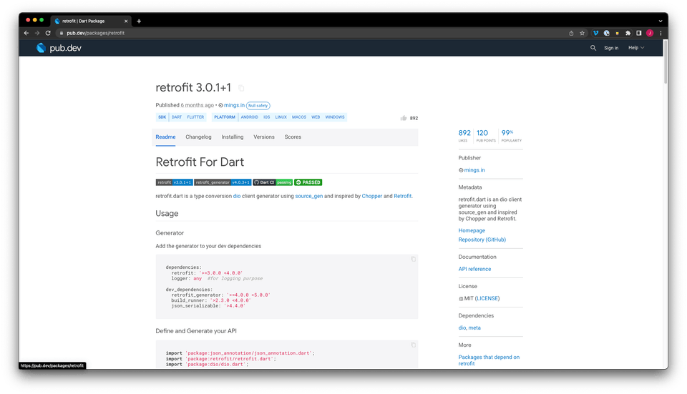Follow the Retrofit link in description
This screenshot has height=394, width=687.
pyautogui.click(x=403, y=196)
